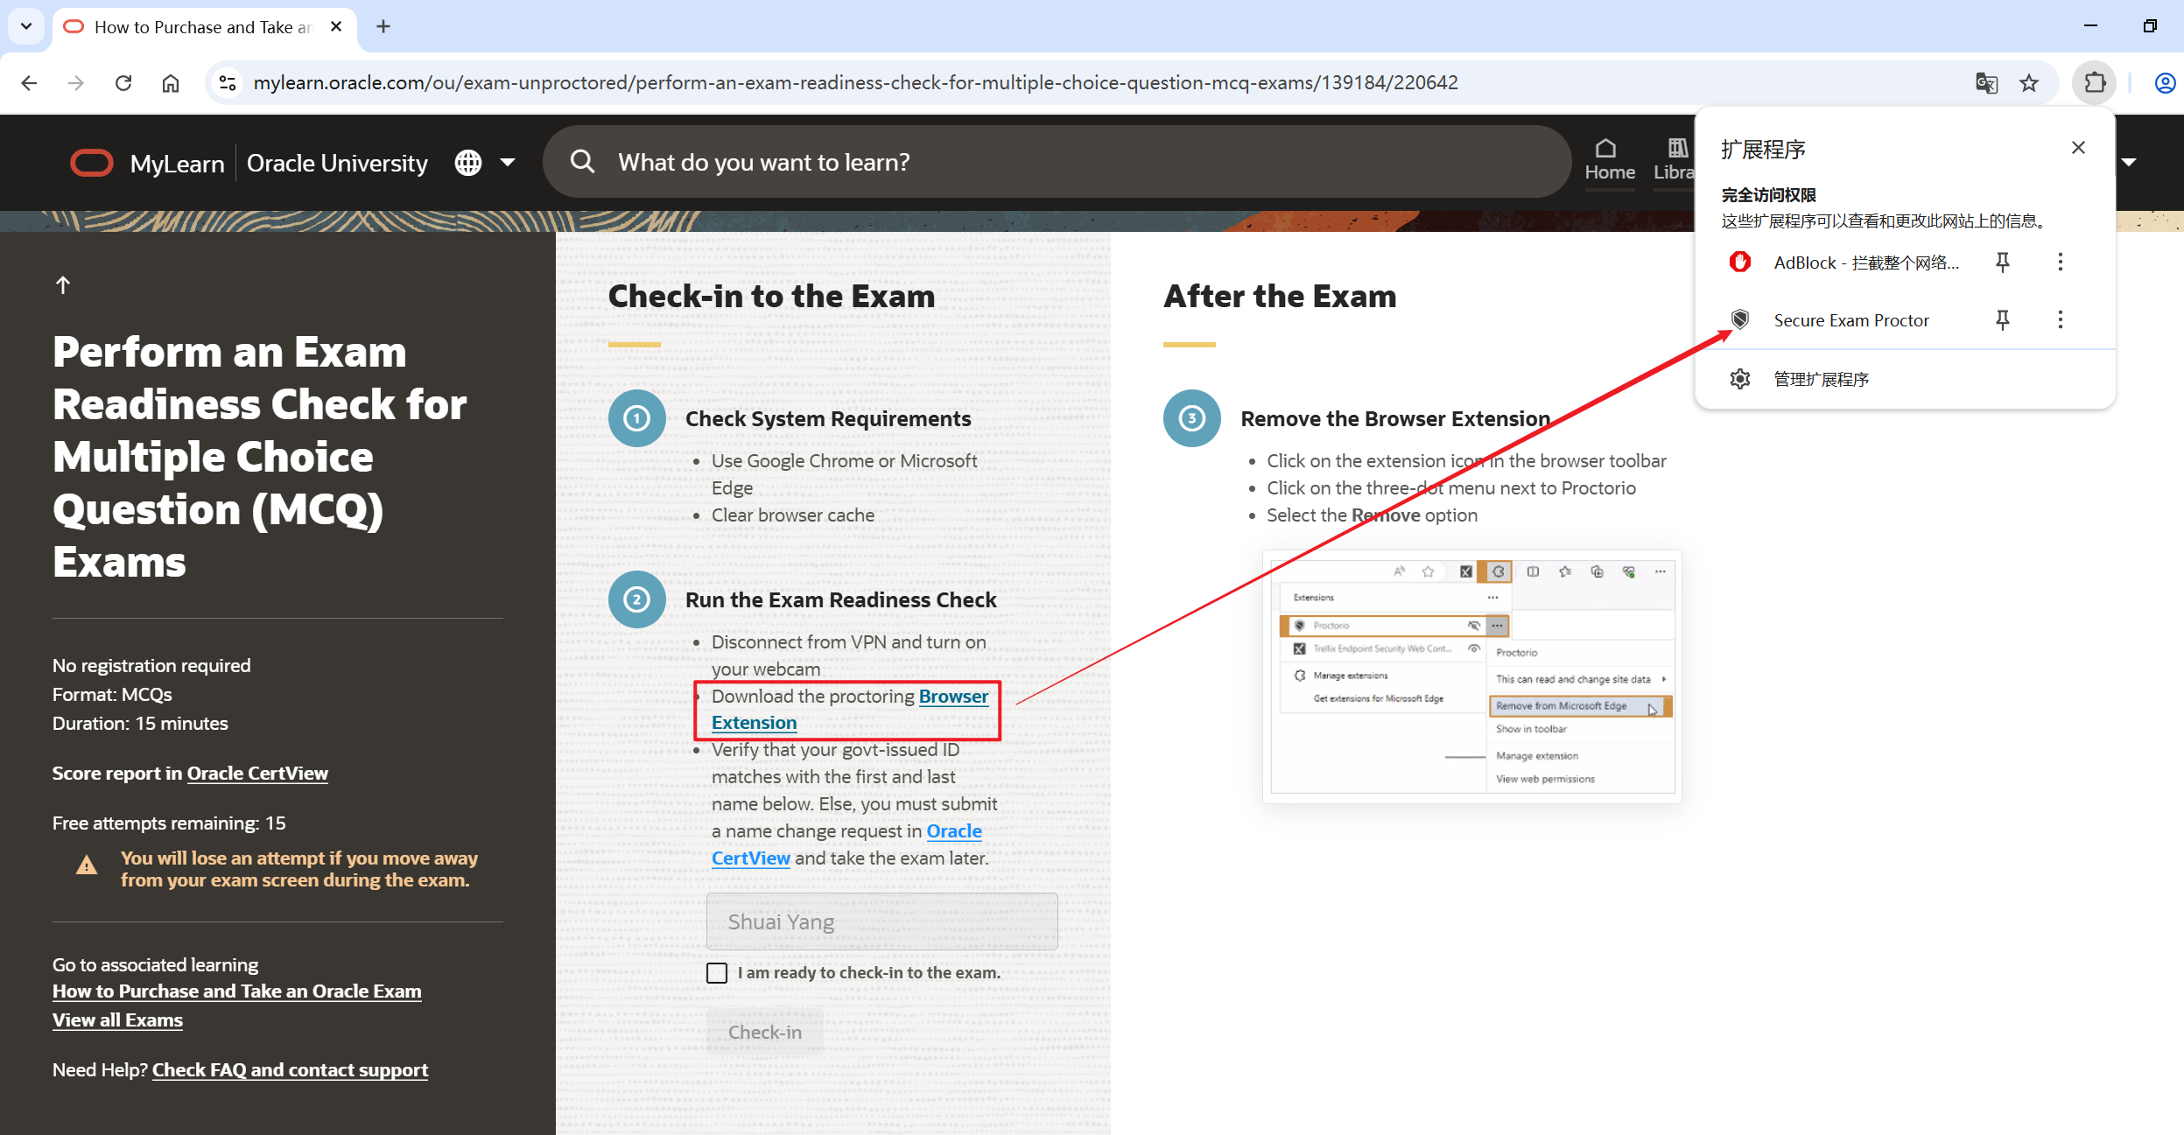Open Secure Exam Proctor three-dot menu

pos(2060,319)
